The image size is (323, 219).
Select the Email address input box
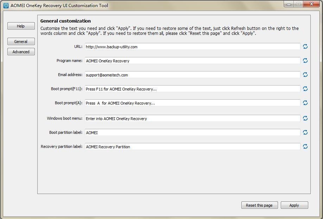[x=192, y=75]
